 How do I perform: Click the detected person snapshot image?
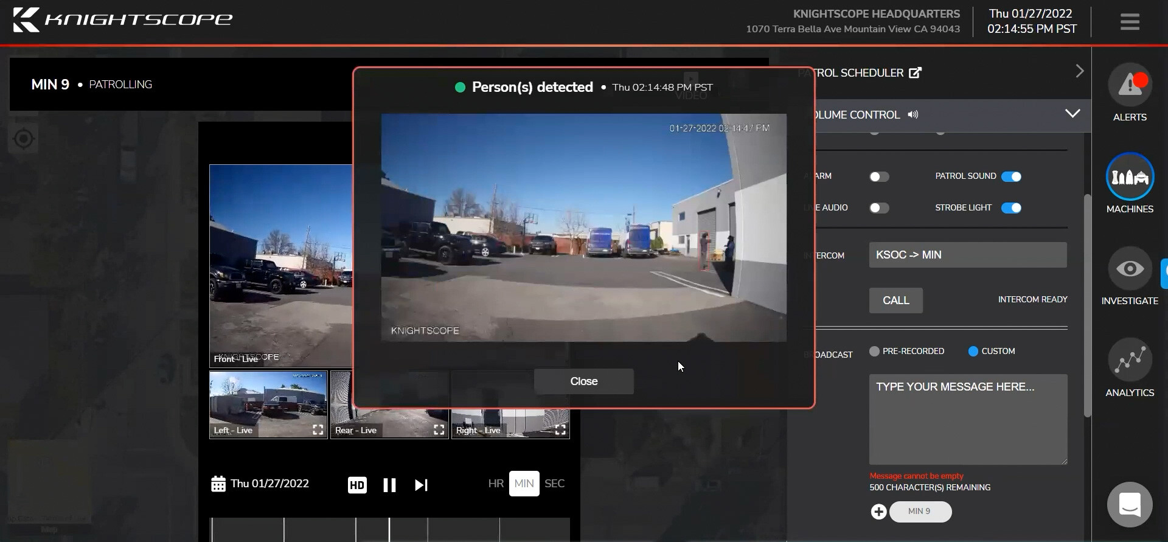click(x=583, y=228)
